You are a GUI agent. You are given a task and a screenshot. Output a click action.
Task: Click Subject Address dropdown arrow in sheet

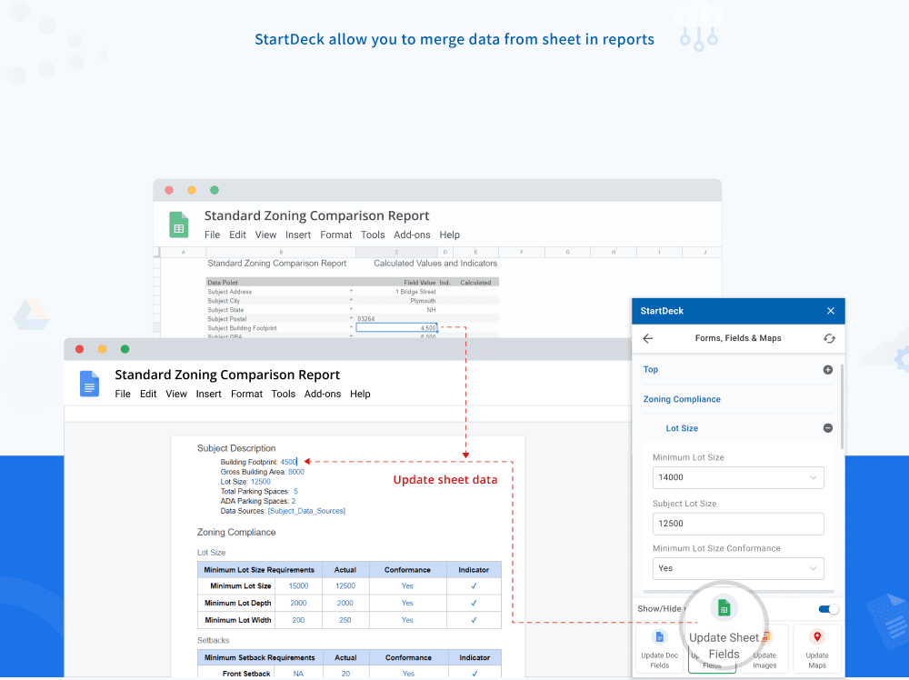tap(351, 291)
